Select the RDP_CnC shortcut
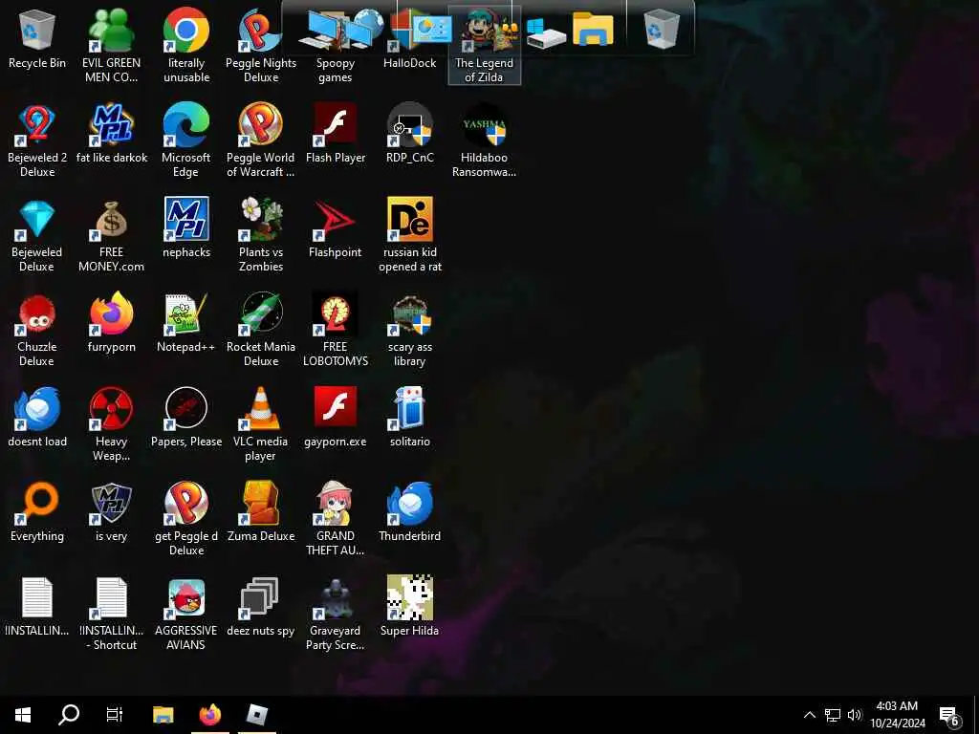The height and width of the screenshot is (734, 979). (409, 134)
